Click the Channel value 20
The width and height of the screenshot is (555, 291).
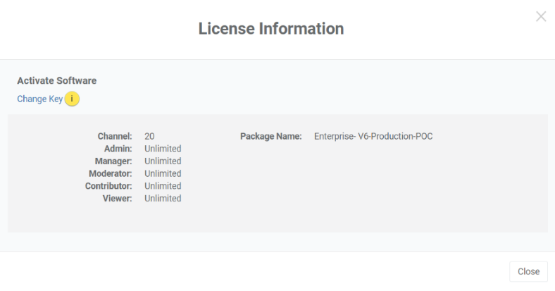coord(149,136)
